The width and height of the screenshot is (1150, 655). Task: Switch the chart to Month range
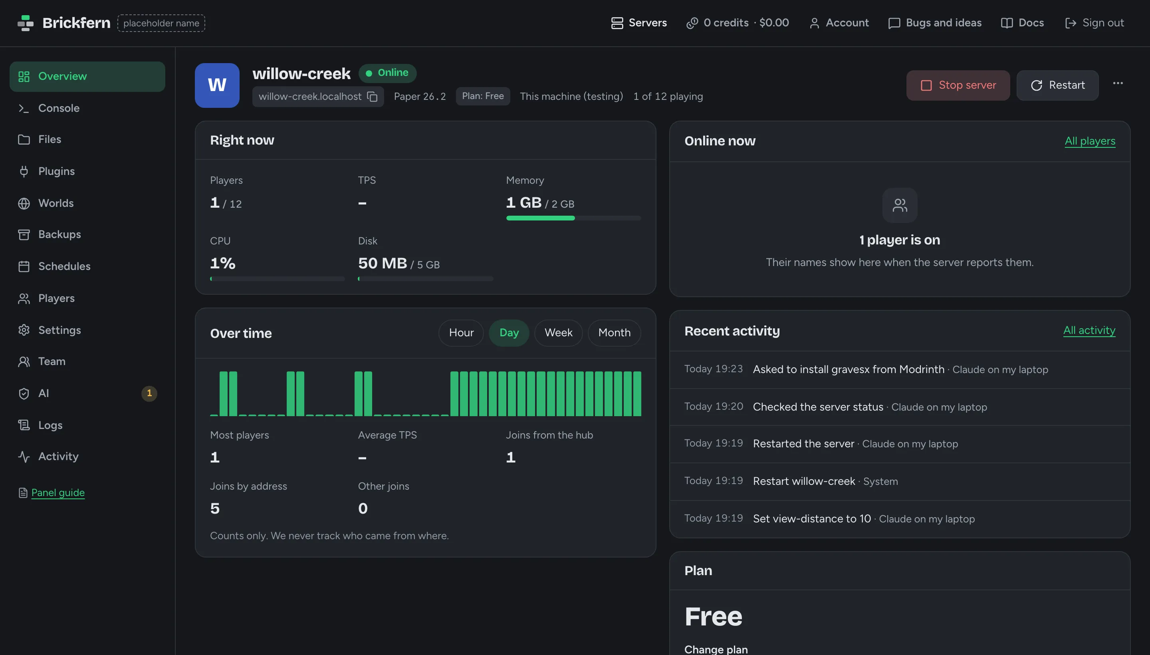click(x=614, y=333)
